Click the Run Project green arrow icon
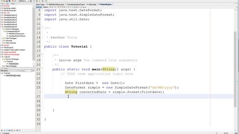The width and height of the screenshot is (239, 134). [x=40, y=1]
